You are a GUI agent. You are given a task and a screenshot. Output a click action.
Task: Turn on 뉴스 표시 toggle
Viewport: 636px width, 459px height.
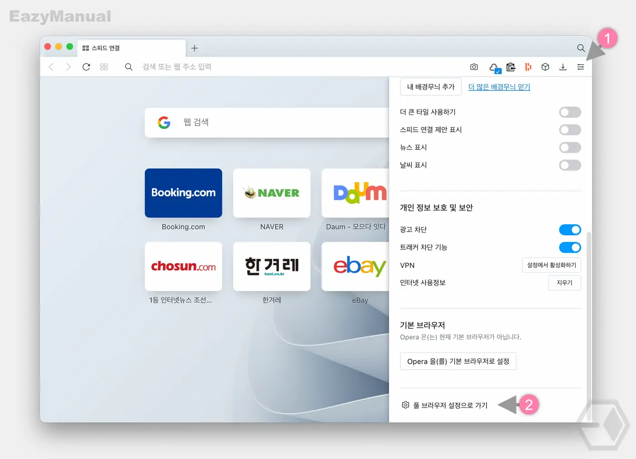[570, 148]
